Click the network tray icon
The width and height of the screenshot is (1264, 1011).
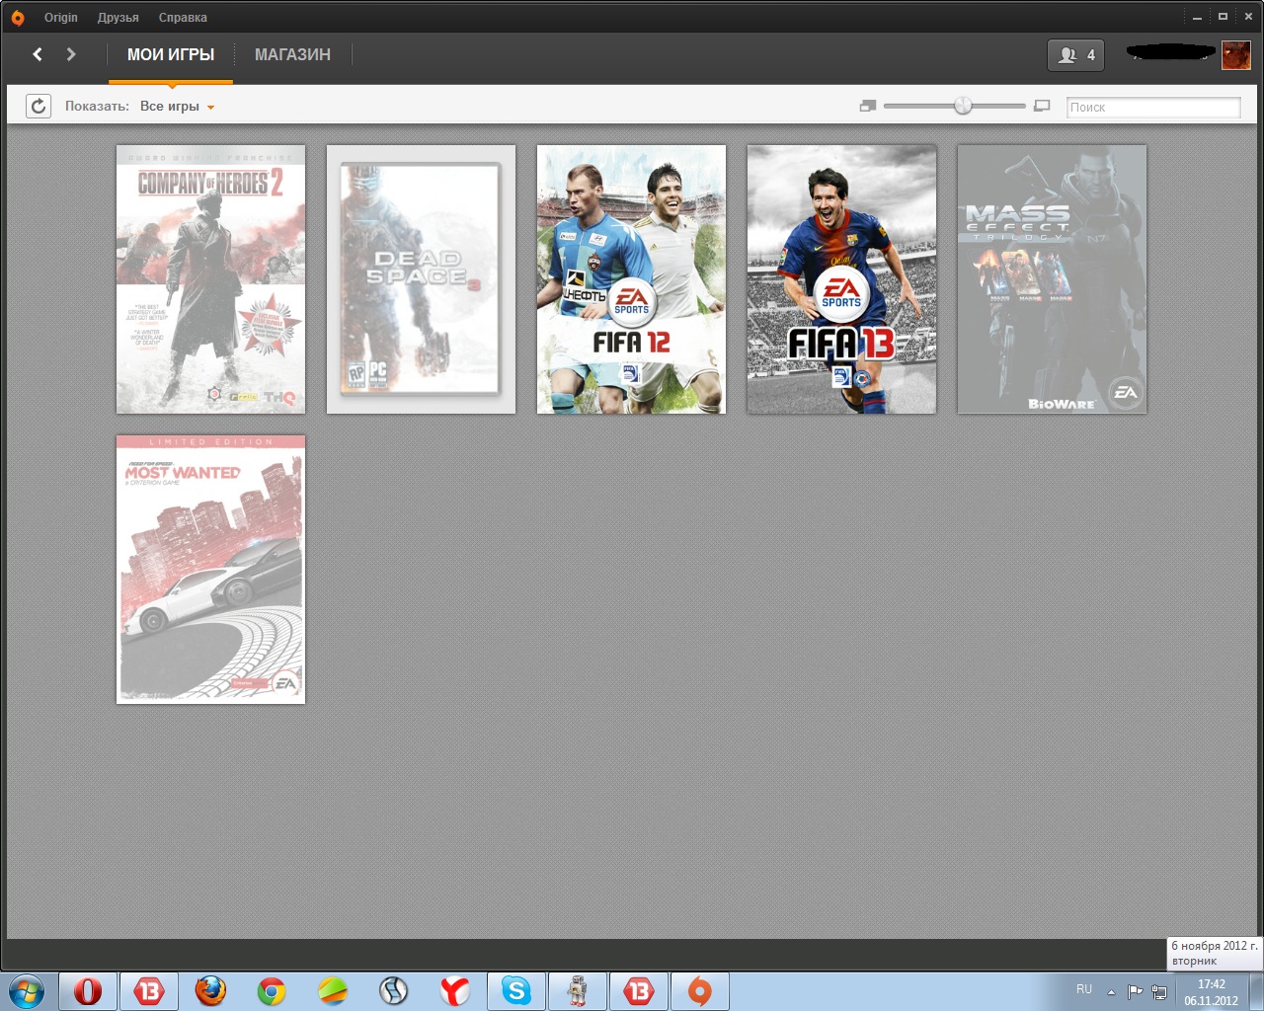(x=1158, y=991)
